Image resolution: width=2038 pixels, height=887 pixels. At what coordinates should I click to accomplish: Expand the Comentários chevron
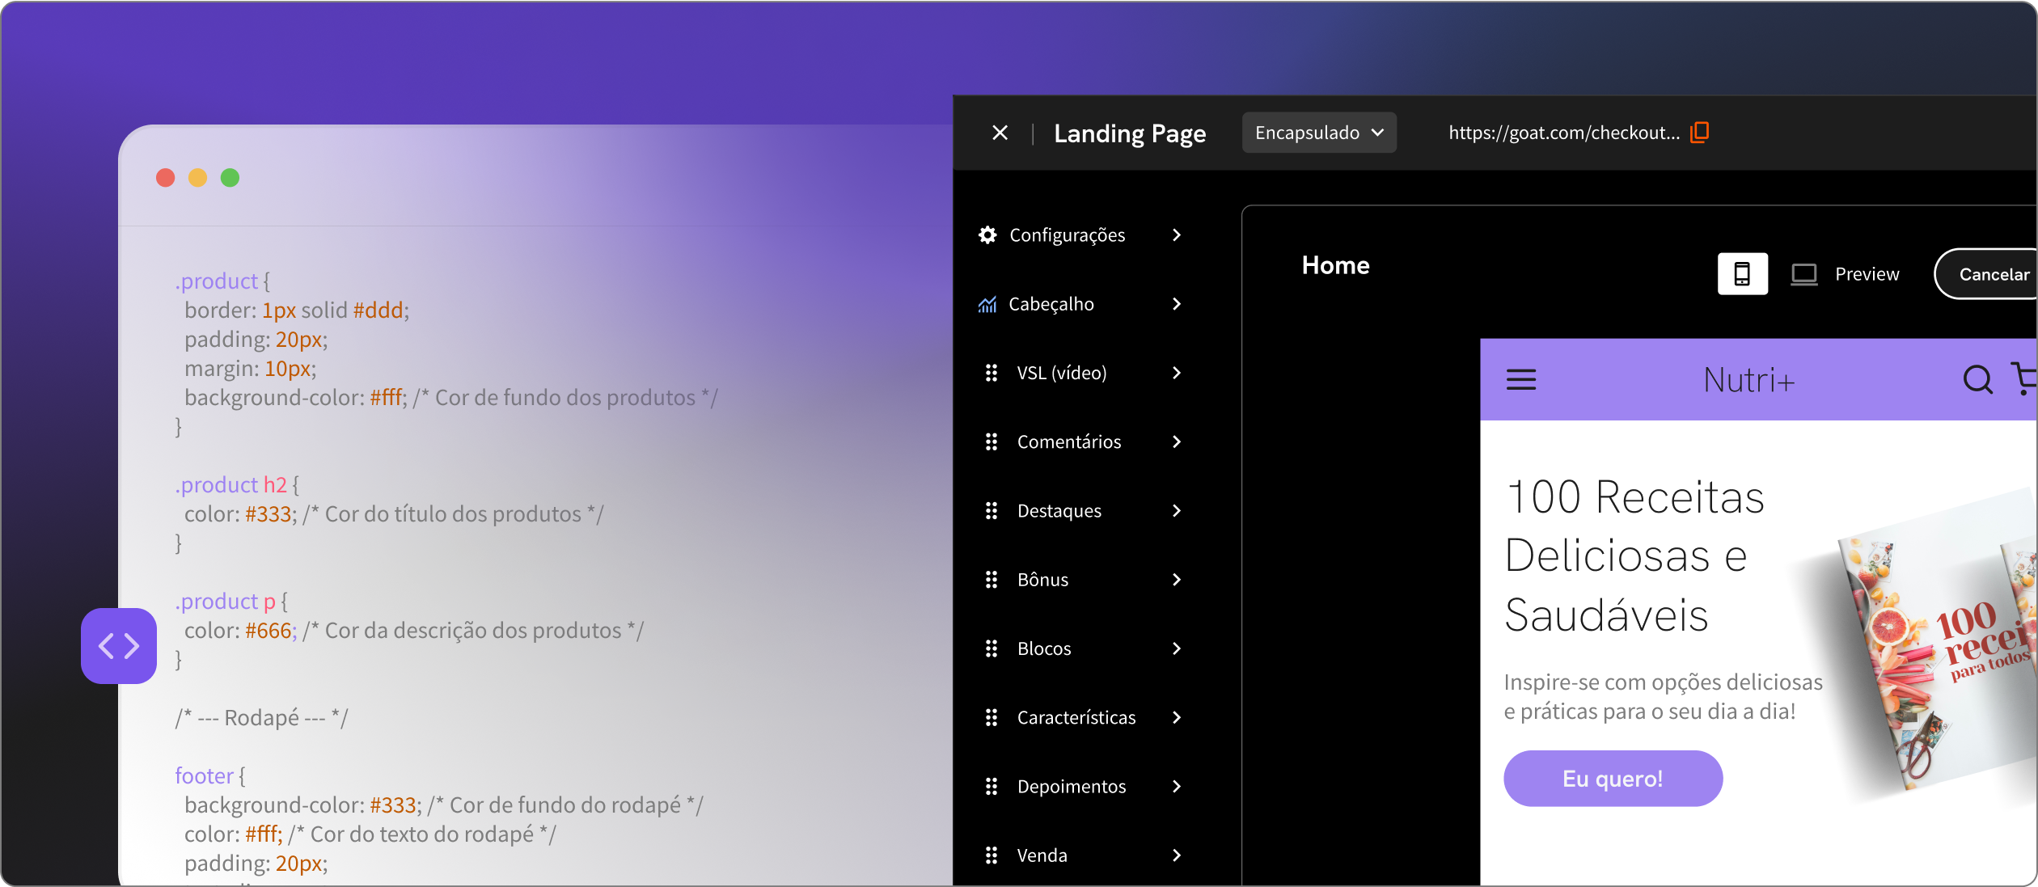pyautogui.click(x=1177, y=441)
